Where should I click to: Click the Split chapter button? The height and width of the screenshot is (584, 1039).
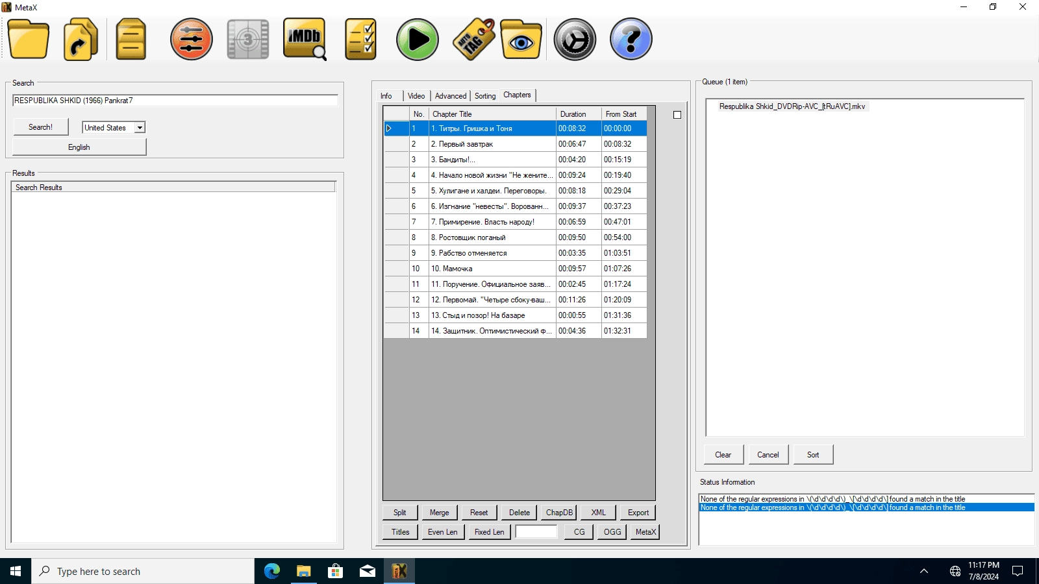coord(400,513)
